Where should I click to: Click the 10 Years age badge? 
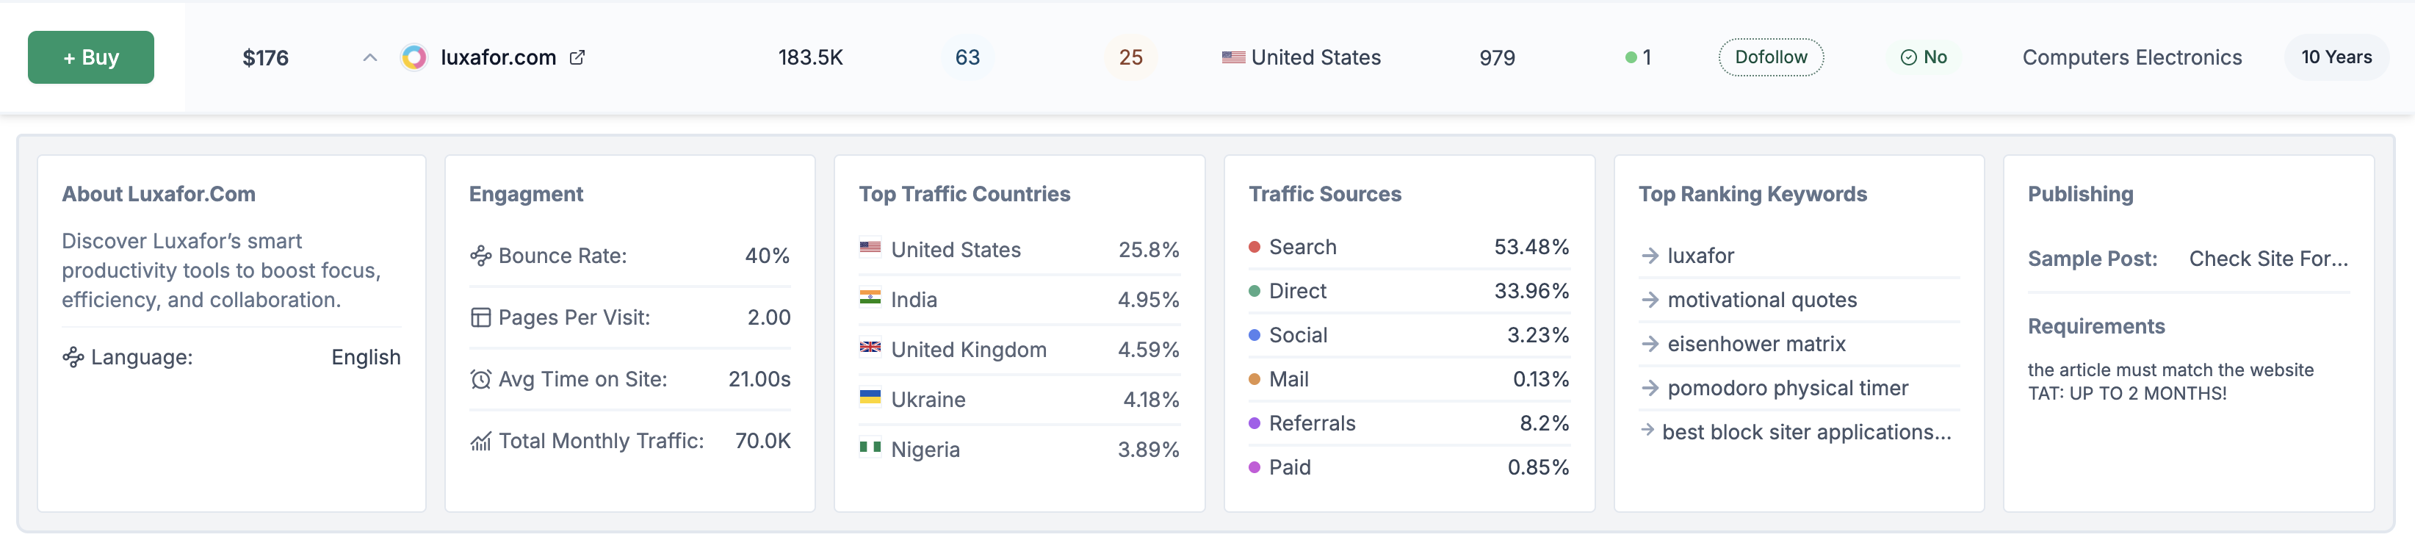pos(2336,57)
